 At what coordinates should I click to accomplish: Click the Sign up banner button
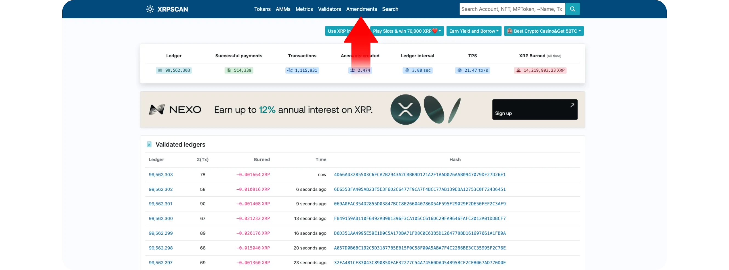535,110
